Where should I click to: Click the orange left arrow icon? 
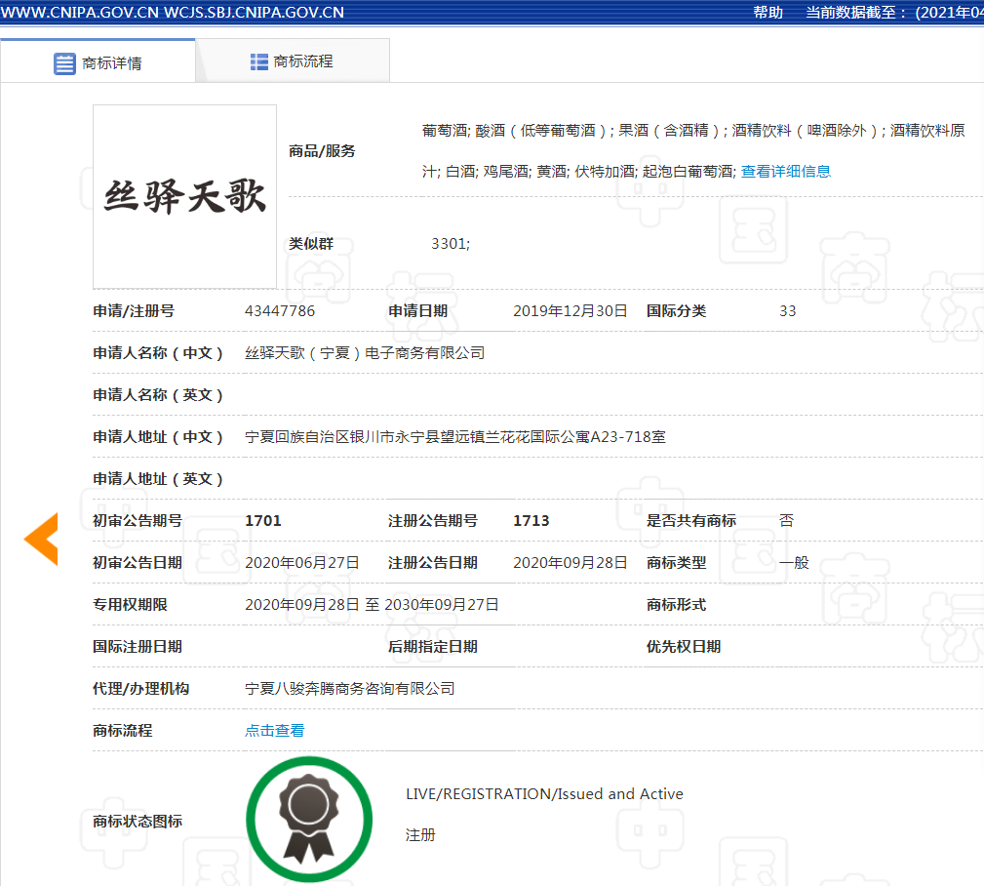click(x=41, y=539)
